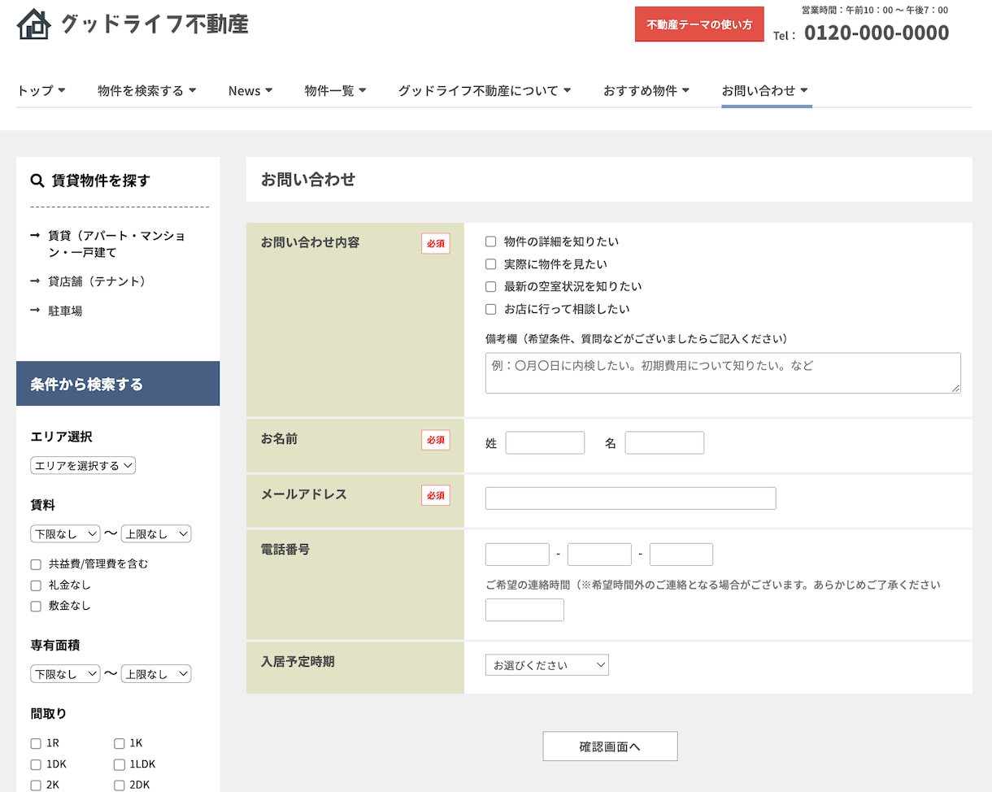
Task: Select the 1DK layout checkbox
Action: tap(36, 764)
